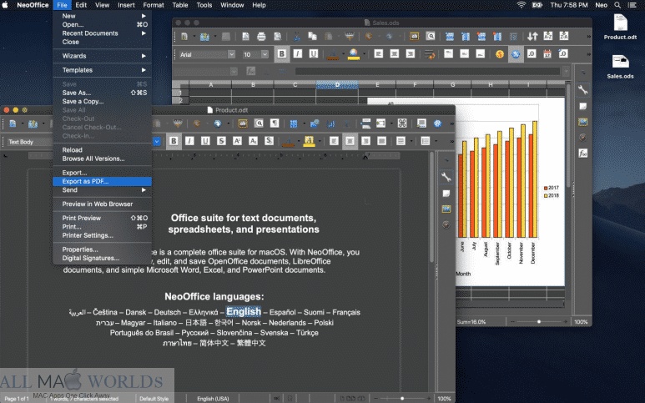
Task: Click Default Style in Product.odt status bar
Action: click(x=154, y=399)
